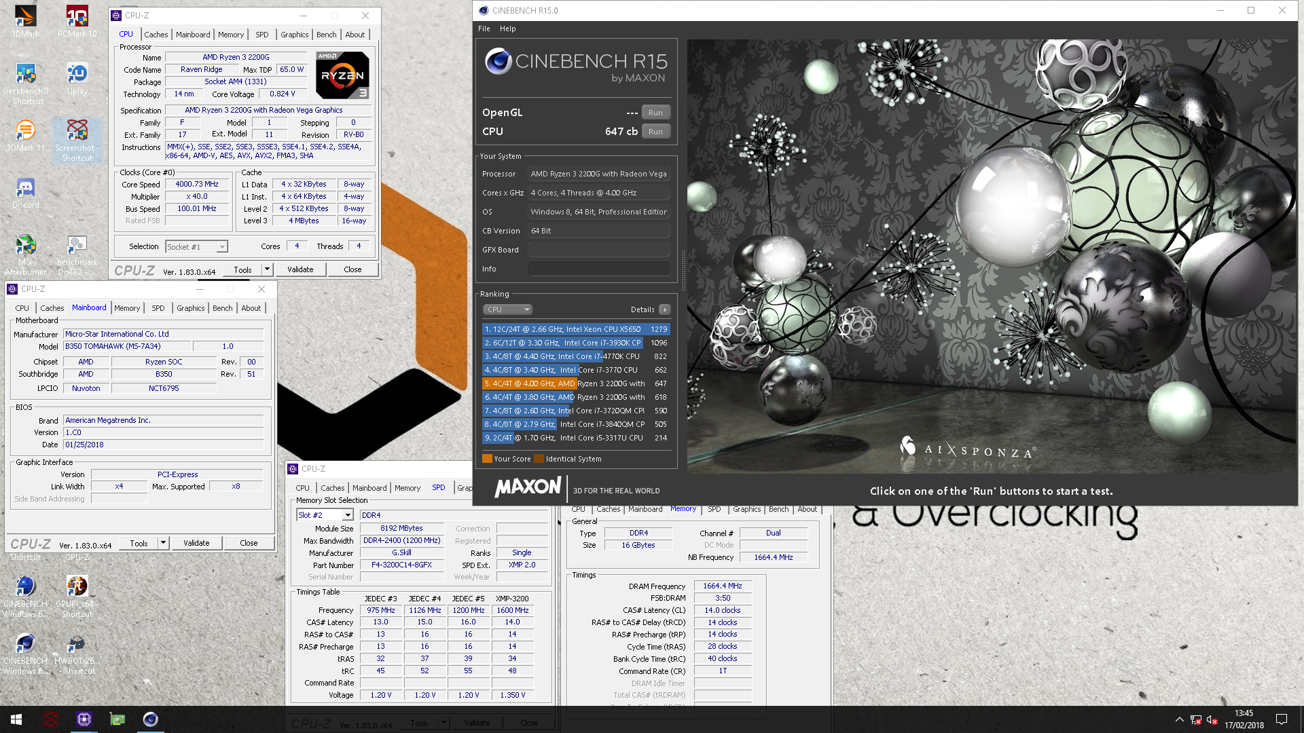This screenshot has height=733, width=1304.
Task: Select the Screenshot shortcut on the desktop
Action: coord(77,141)
